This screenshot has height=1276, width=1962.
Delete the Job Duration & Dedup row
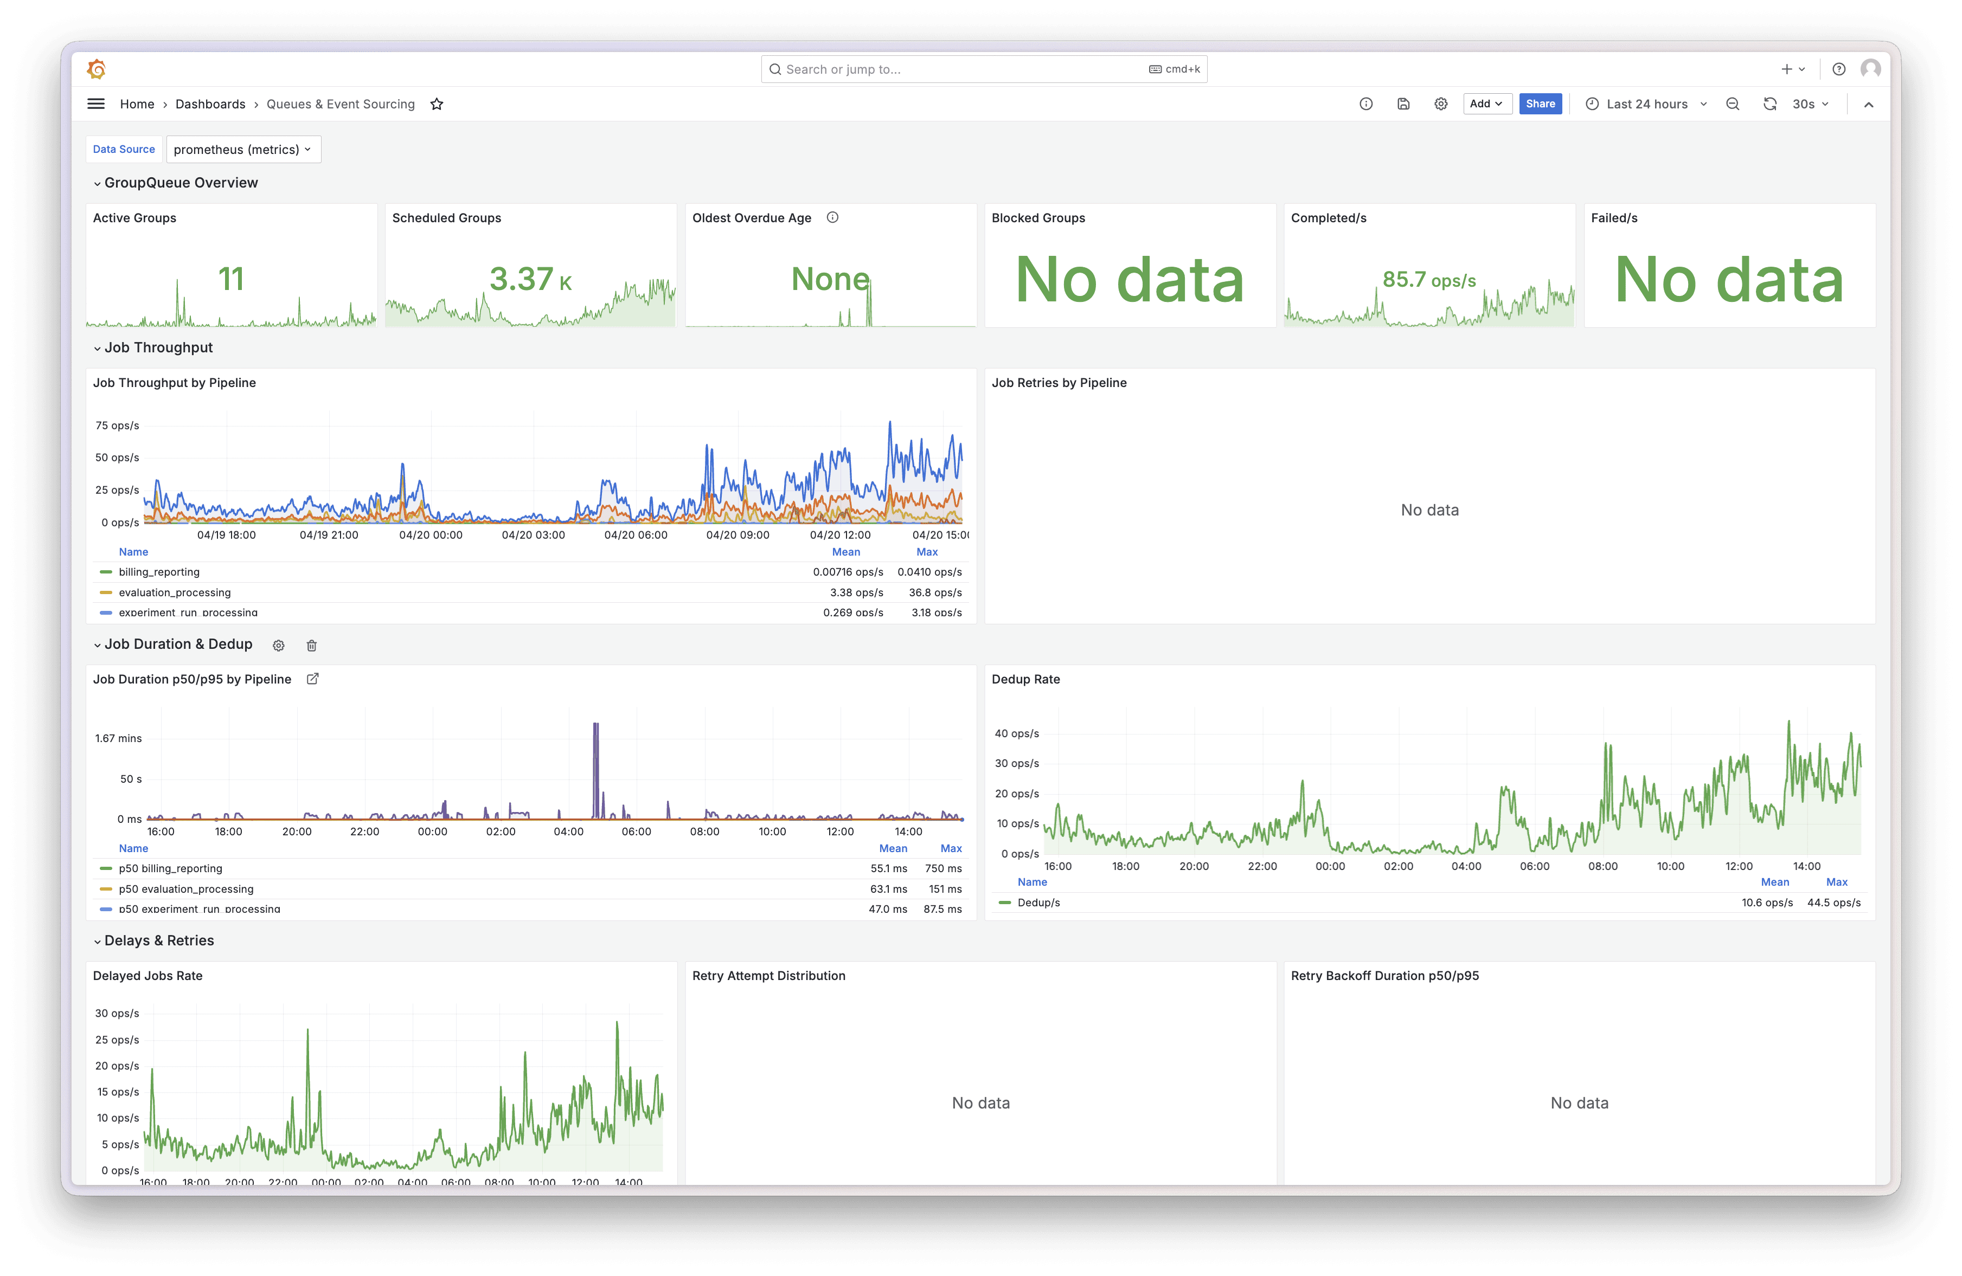tap(312, 646)
